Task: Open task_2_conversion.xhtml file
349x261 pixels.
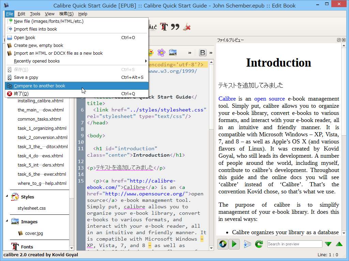Action: coord(43,137)
